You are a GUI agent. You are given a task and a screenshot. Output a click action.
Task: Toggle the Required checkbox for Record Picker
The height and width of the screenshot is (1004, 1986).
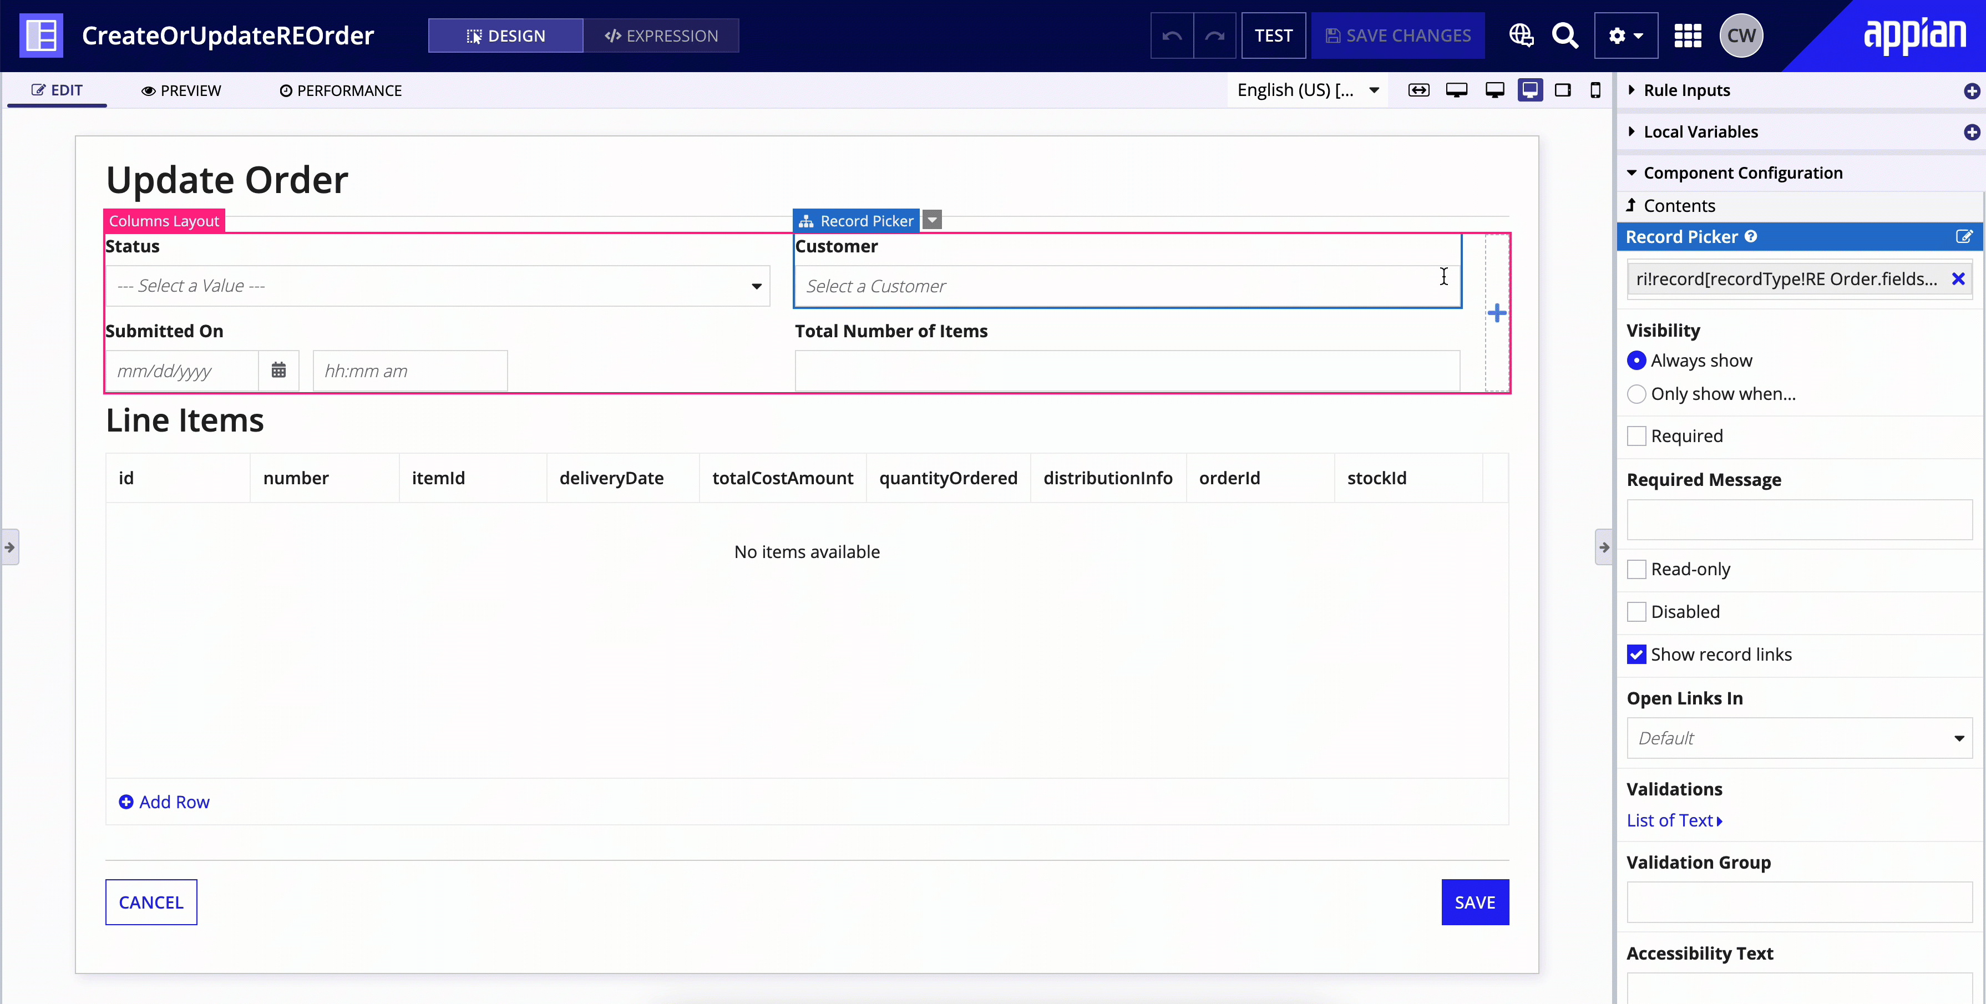coord(1637,435)
